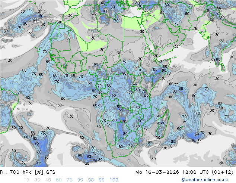This screenshot has width=236, height=183.
Task: Select the legend value 15
Action: point(26,180)
